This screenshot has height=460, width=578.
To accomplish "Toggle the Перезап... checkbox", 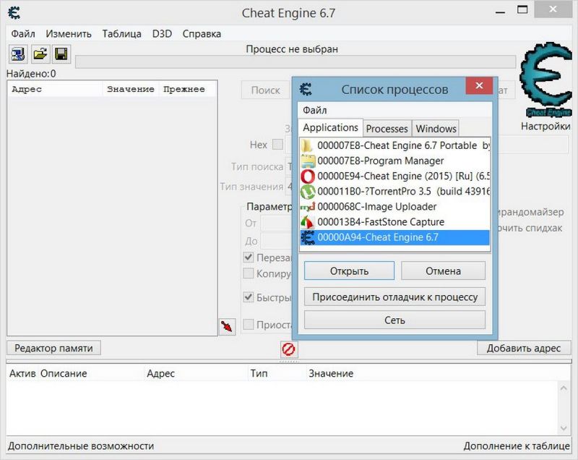I will click(249, 257).
